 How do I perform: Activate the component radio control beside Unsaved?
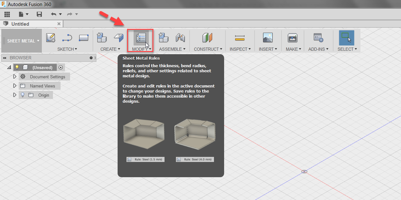pyautogui.click(x=60, y=67)
